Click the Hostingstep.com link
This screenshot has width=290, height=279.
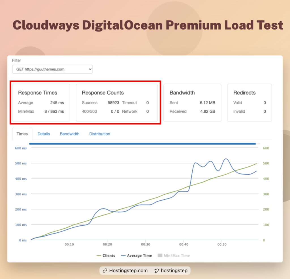coord(128,270)
